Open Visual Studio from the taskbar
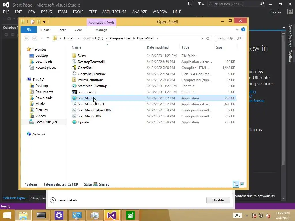295x221 pixels. pos(112,215)
